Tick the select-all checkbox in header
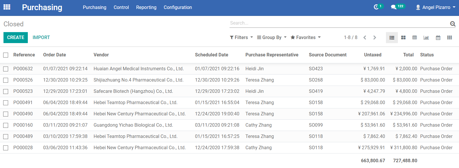459x168 pixels. (6, 55)
